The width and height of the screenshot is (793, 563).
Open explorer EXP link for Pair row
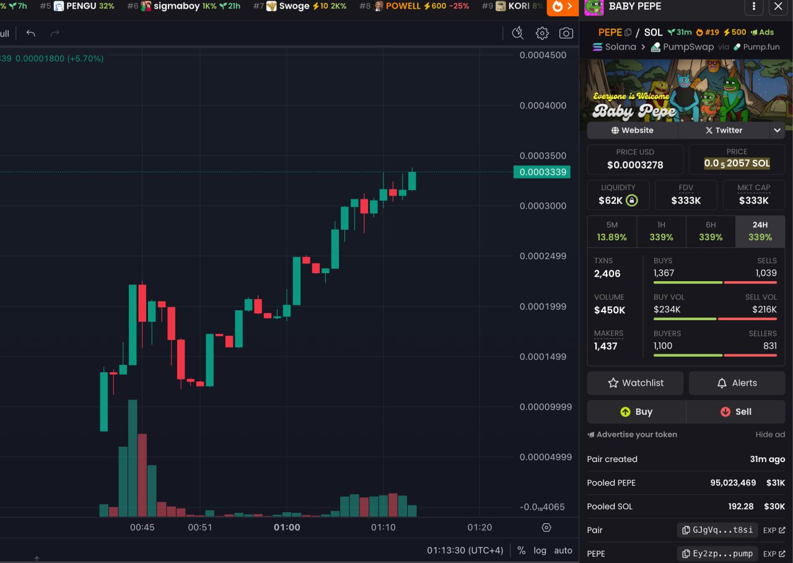coord(774,530)
